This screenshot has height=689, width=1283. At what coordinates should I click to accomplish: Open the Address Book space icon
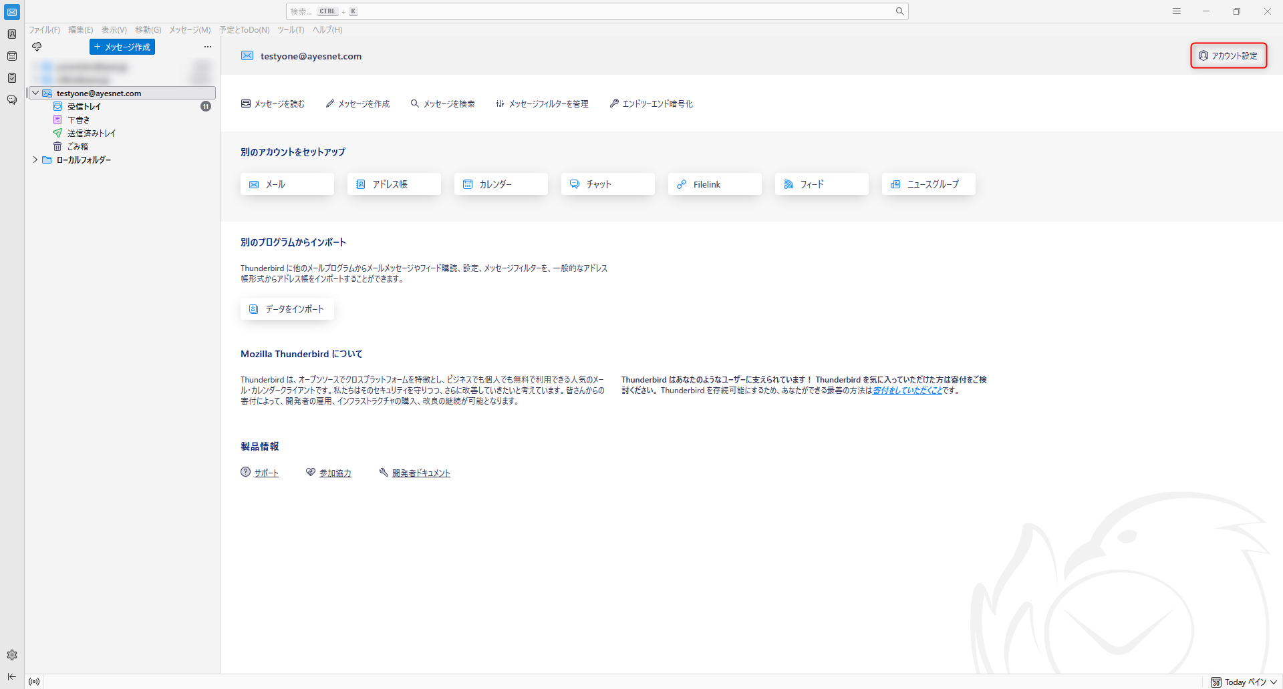(12, 34)
